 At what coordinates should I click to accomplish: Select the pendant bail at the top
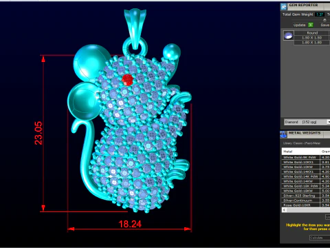pos(135,29)
